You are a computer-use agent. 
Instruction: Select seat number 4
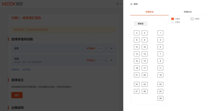tap(136, 33)
